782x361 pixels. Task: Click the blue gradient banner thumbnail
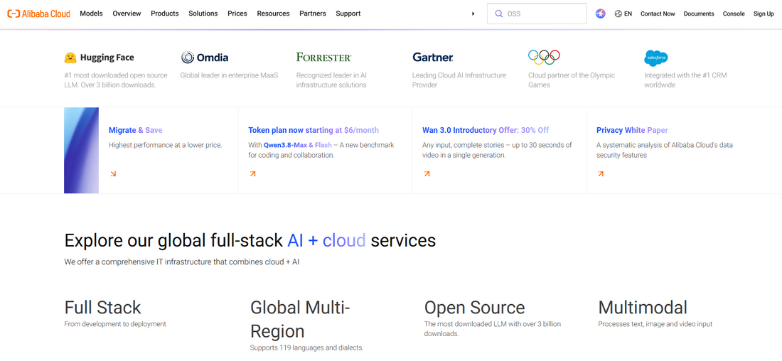tap(81, 150)
